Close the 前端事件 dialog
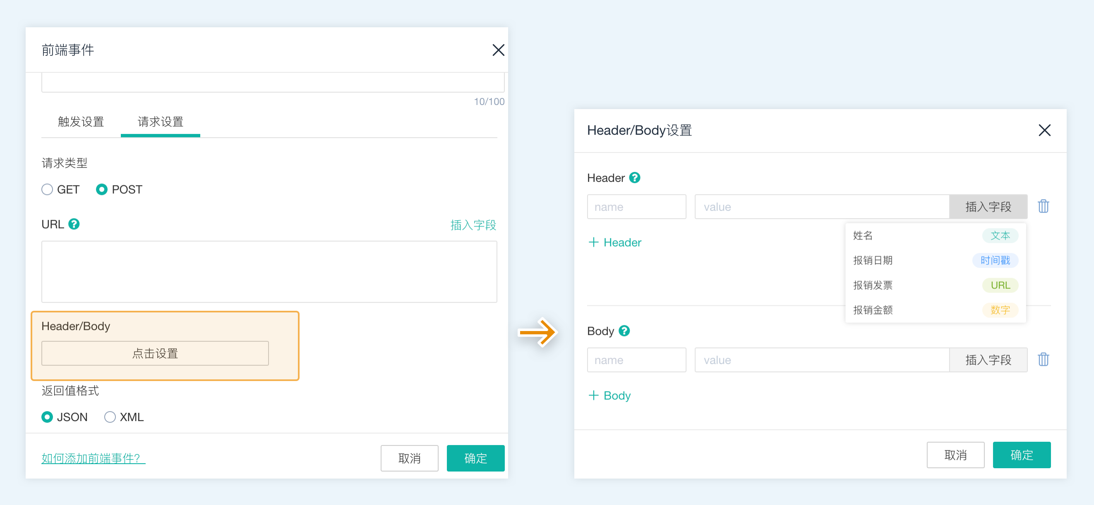 coord(498,50)
